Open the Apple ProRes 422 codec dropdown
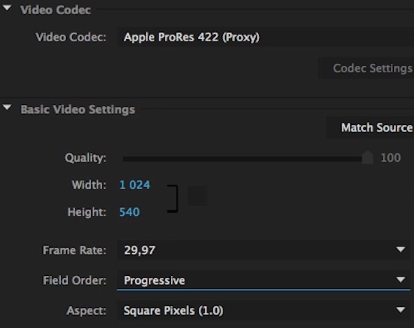 pyautogui.click(x=263, y=37)
